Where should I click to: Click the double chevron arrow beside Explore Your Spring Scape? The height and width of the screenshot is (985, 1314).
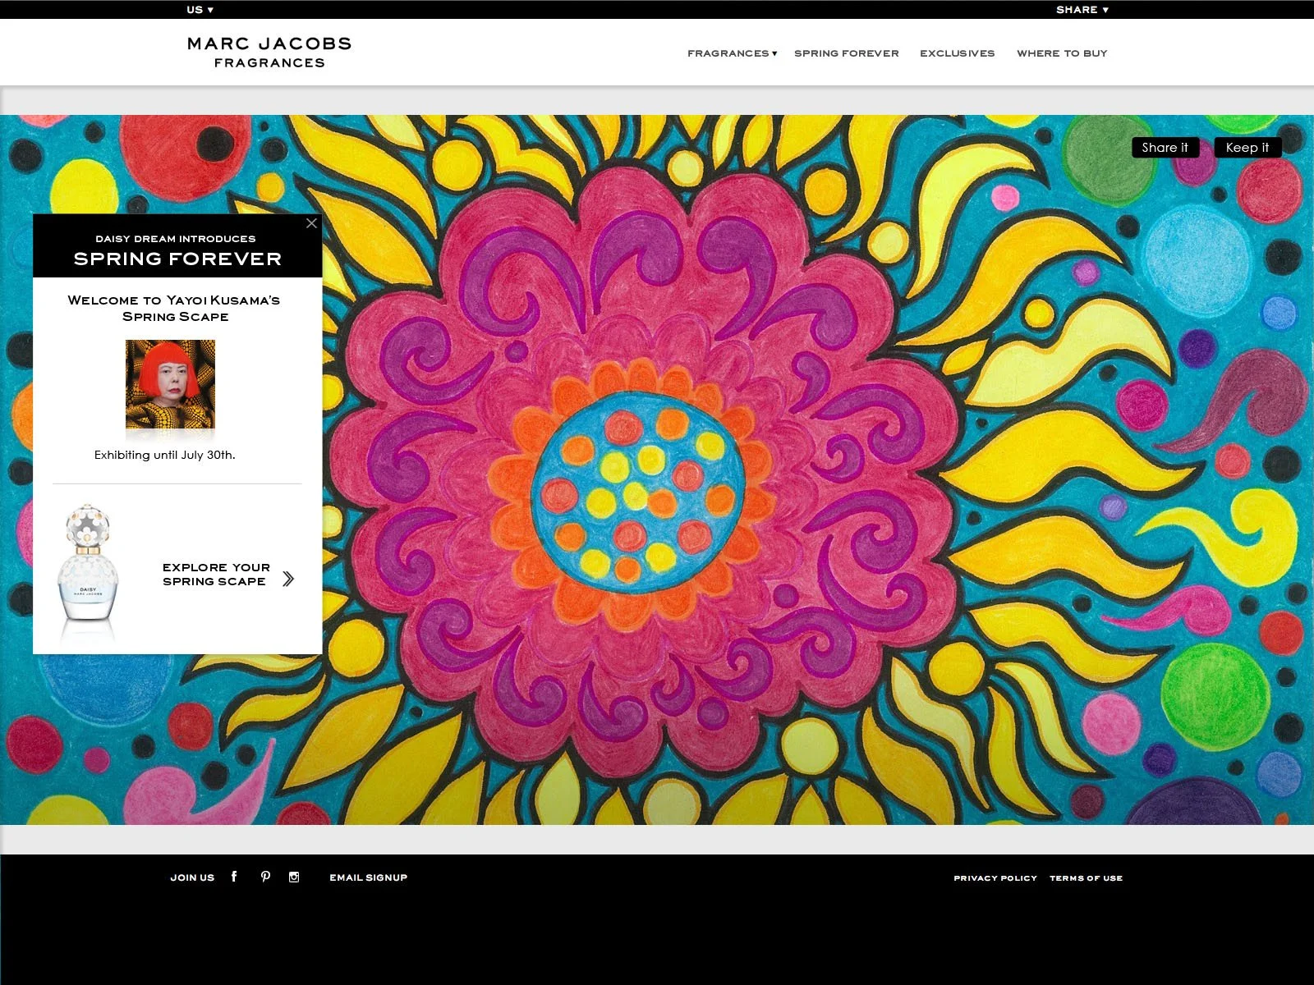point(288,579)
